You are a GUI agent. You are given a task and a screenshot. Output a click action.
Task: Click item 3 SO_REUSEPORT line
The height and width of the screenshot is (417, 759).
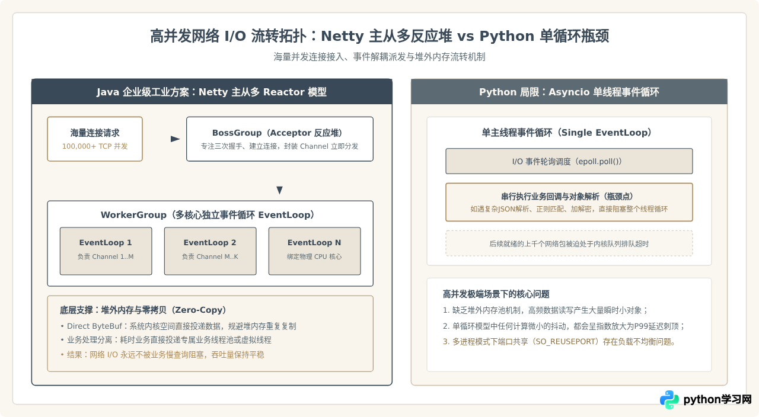(x=559, y=342)
